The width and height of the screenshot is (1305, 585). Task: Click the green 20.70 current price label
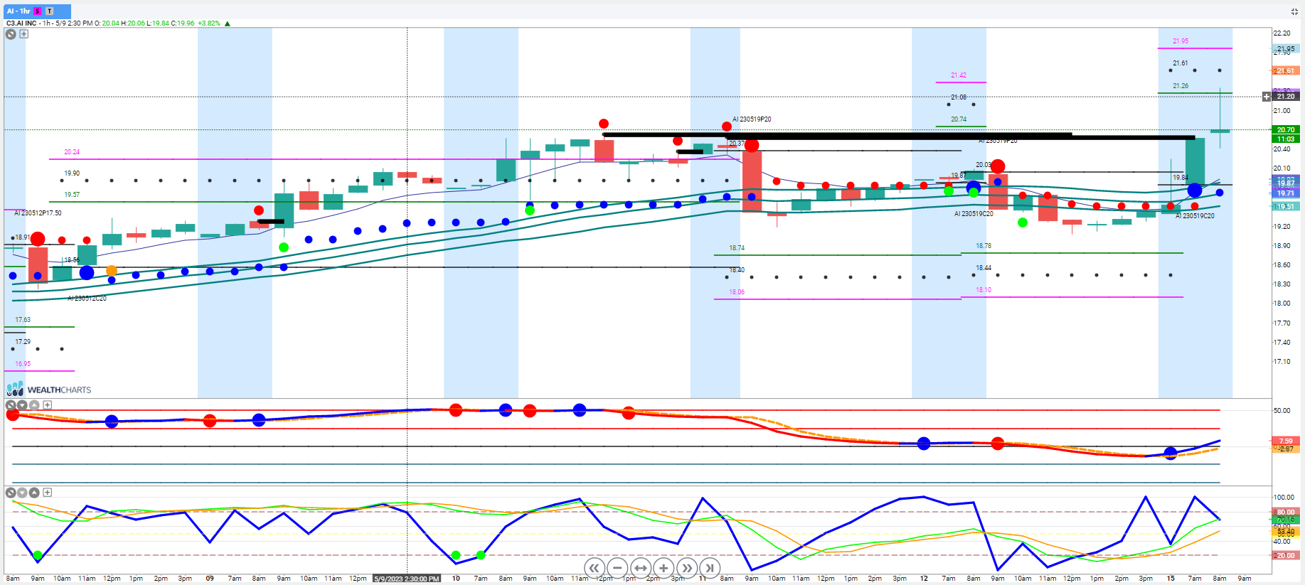tap(1286, 130)
